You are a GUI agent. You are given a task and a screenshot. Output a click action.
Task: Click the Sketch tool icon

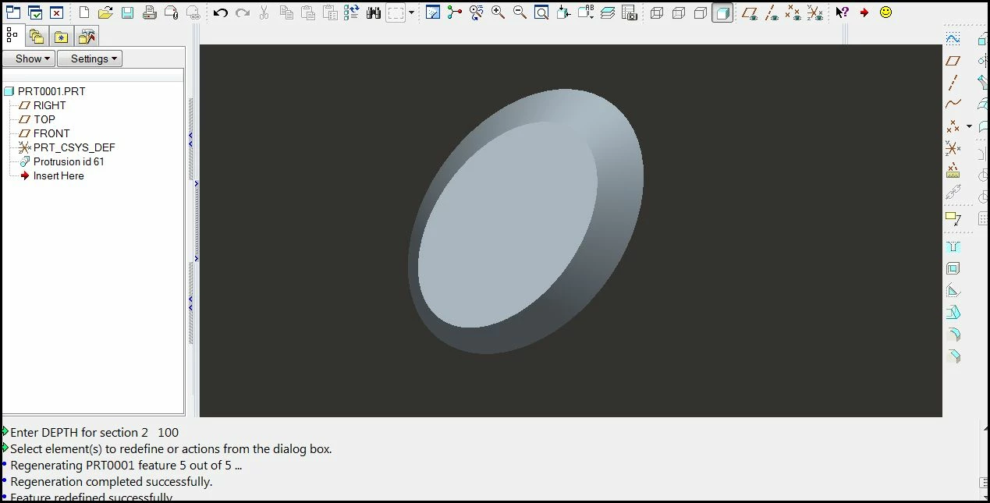[953, 39]
